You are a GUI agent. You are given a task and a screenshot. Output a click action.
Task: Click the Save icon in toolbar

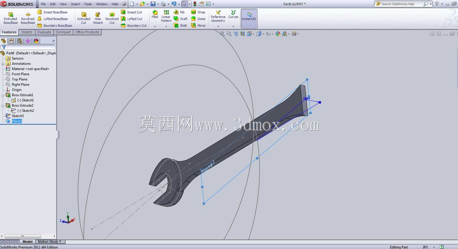[x=153, y=4]
